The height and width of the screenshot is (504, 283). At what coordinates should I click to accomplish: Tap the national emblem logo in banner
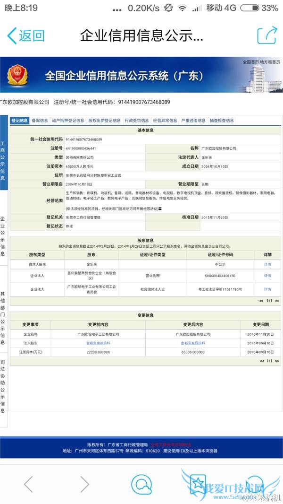pos(18,75)
